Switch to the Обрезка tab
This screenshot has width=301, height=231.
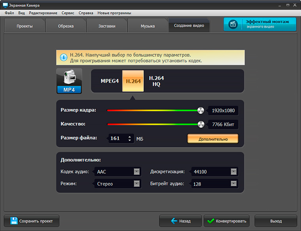point(66,26)
